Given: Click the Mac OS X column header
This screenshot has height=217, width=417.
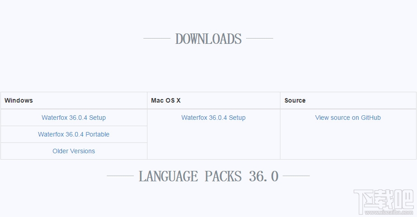Looking at the screenshot, I should tap(166, 100).
